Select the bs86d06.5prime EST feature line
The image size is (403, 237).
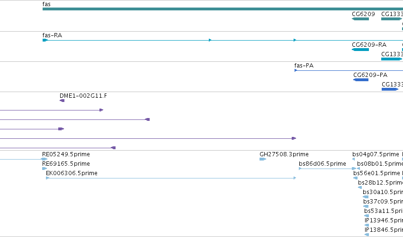coord(328,169)
